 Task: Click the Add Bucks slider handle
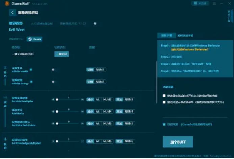click(x=57, y=112)
